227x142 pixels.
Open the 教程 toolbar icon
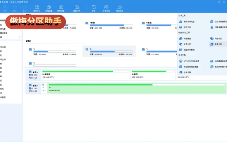(94, 9)
